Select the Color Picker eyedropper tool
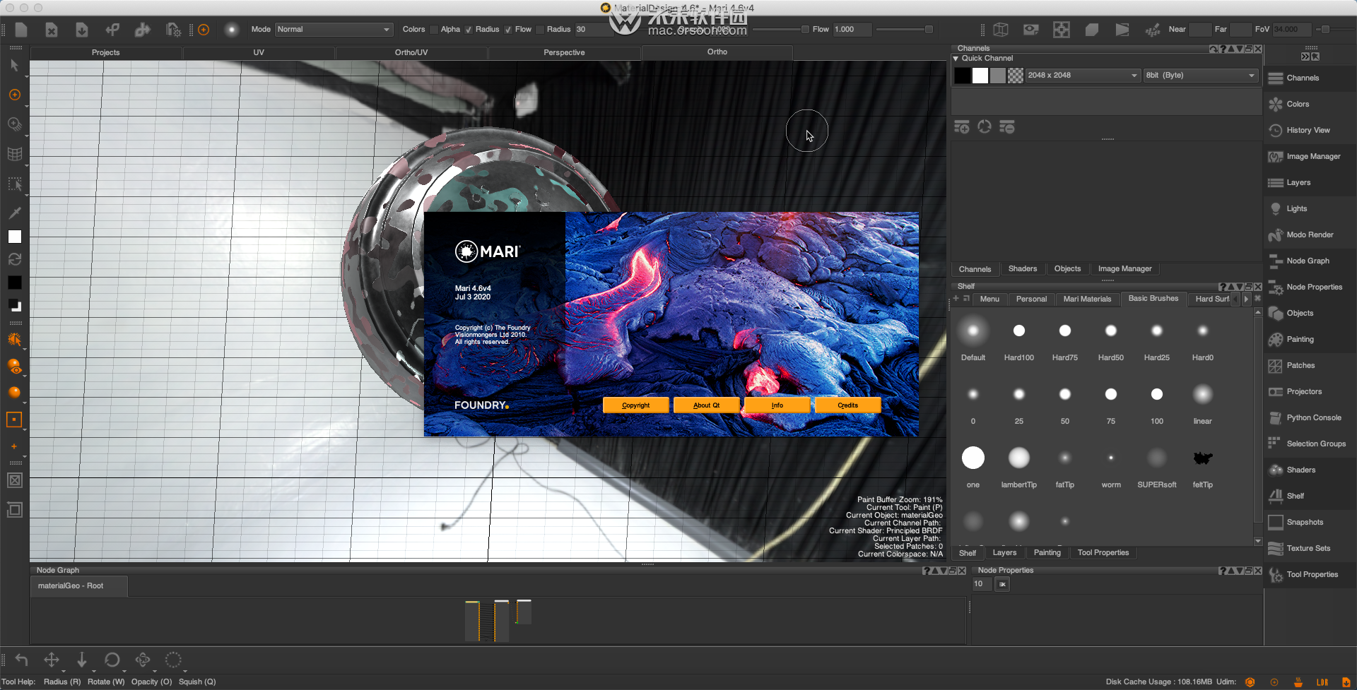 [x=14, y=213]
